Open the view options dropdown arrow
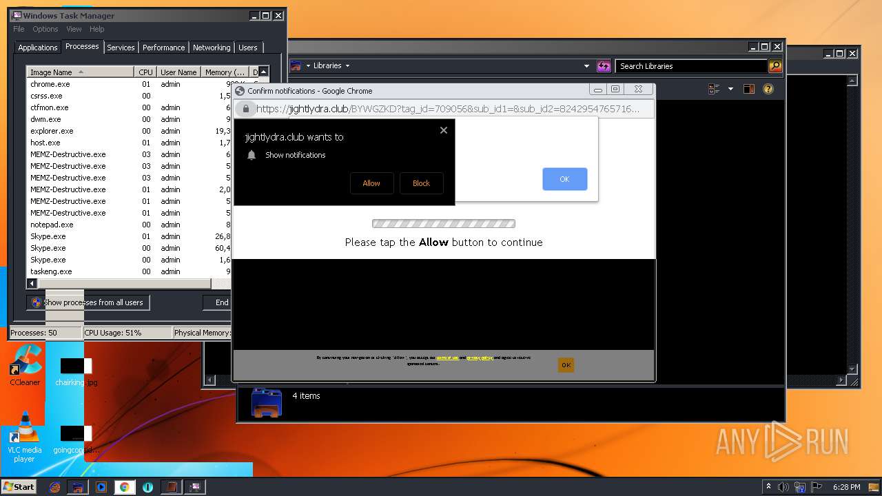This screenshot has width=882, height=496. (730, 89)
